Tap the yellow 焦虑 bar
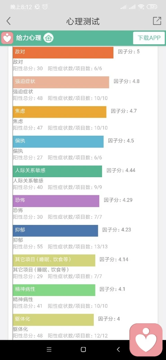This screenshot has height=360, width=166. (59, 112)
